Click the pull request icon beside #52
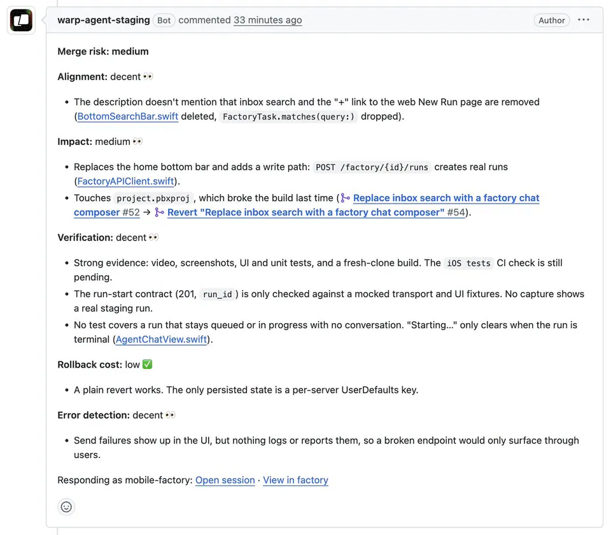 point(345,198)
